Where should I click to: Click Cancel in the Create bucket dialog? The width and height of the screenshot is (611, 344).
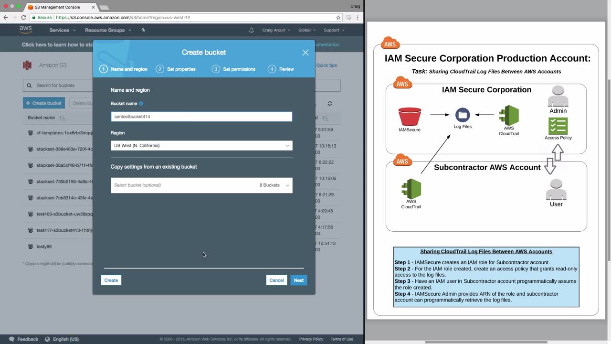point(276,280)
